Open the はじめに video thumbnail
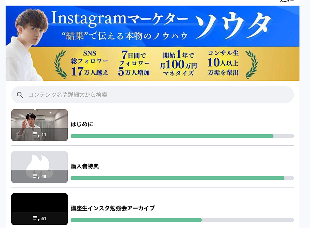Image resolution: width=310 pixels, height=228 pixels. tap(39, 125)
